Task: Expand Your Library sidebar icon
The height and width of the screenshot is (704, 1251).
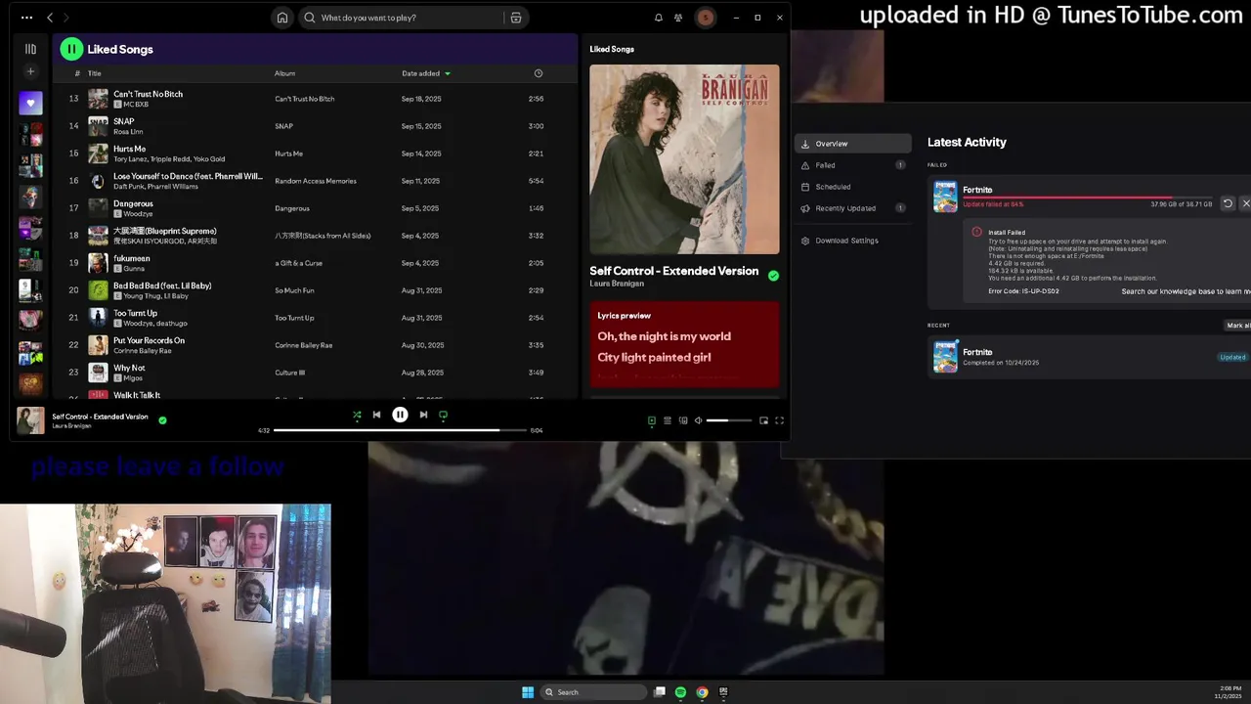Action: pos(30,49)
